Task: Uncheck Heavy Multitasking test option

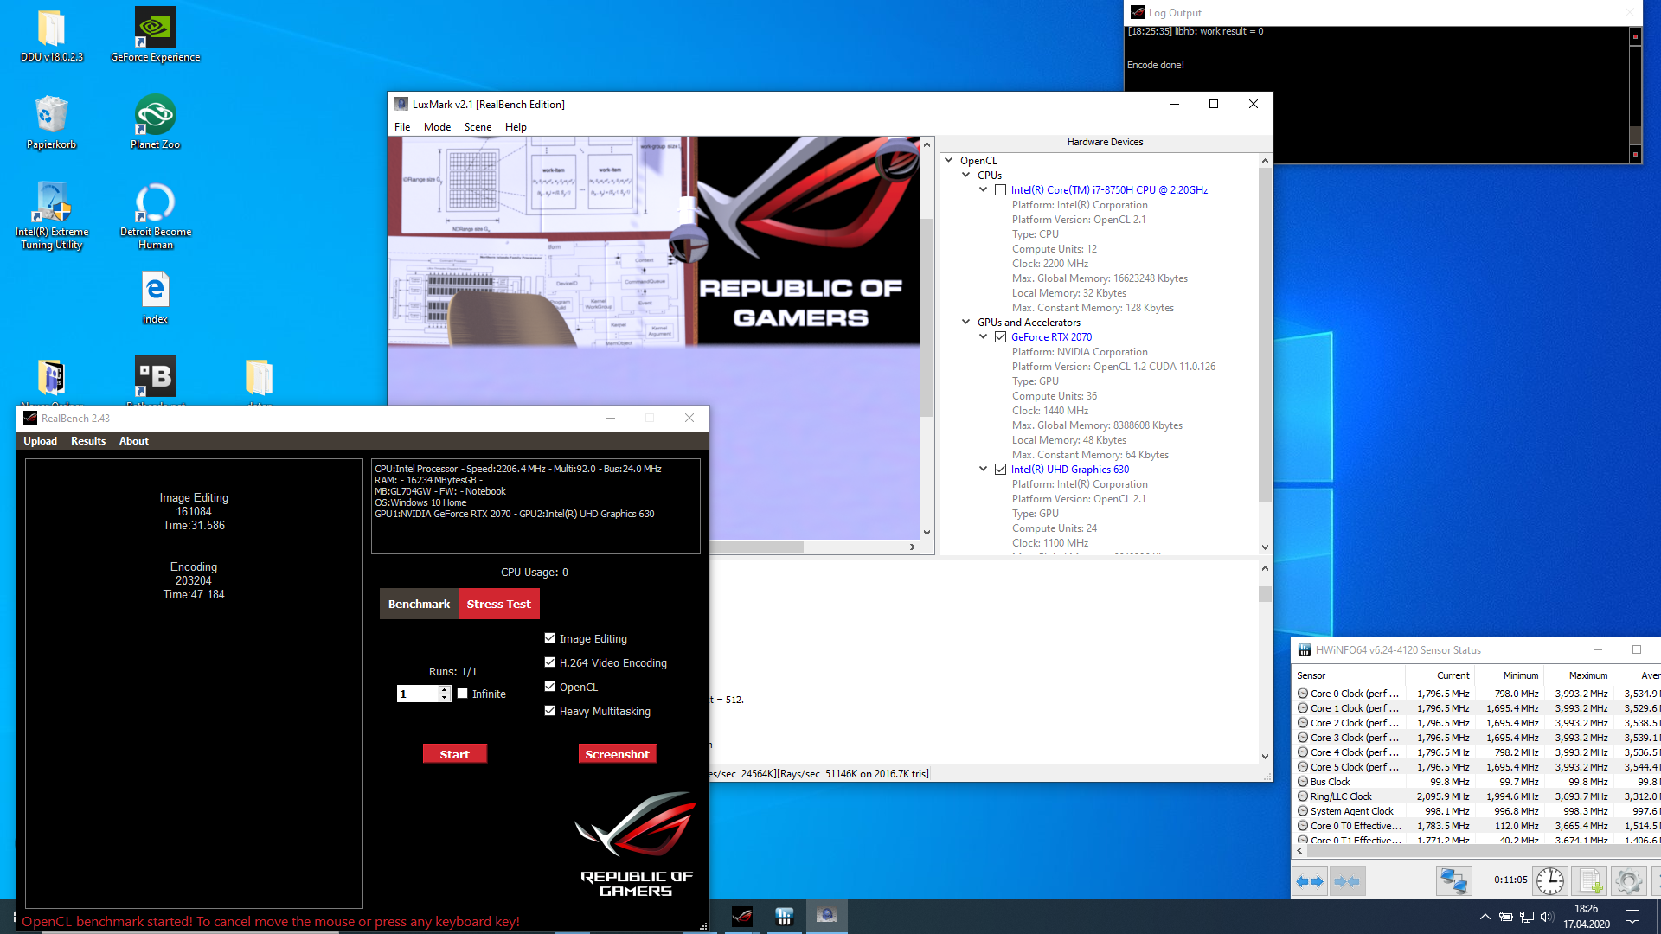Action: click(x=549, y=711)
